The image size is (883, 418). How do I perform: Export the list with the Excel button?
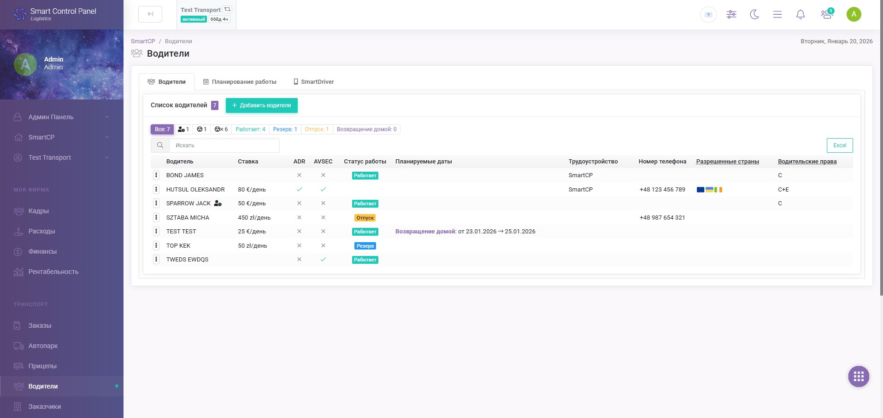click(x=840, y=145)
